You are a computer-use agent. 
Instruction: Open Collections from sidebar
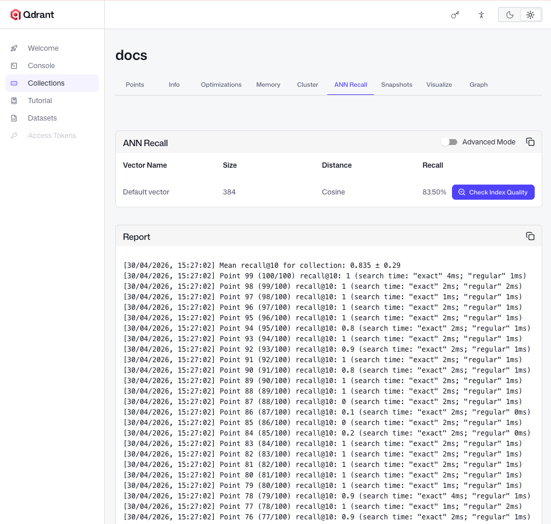pos(52,83)
